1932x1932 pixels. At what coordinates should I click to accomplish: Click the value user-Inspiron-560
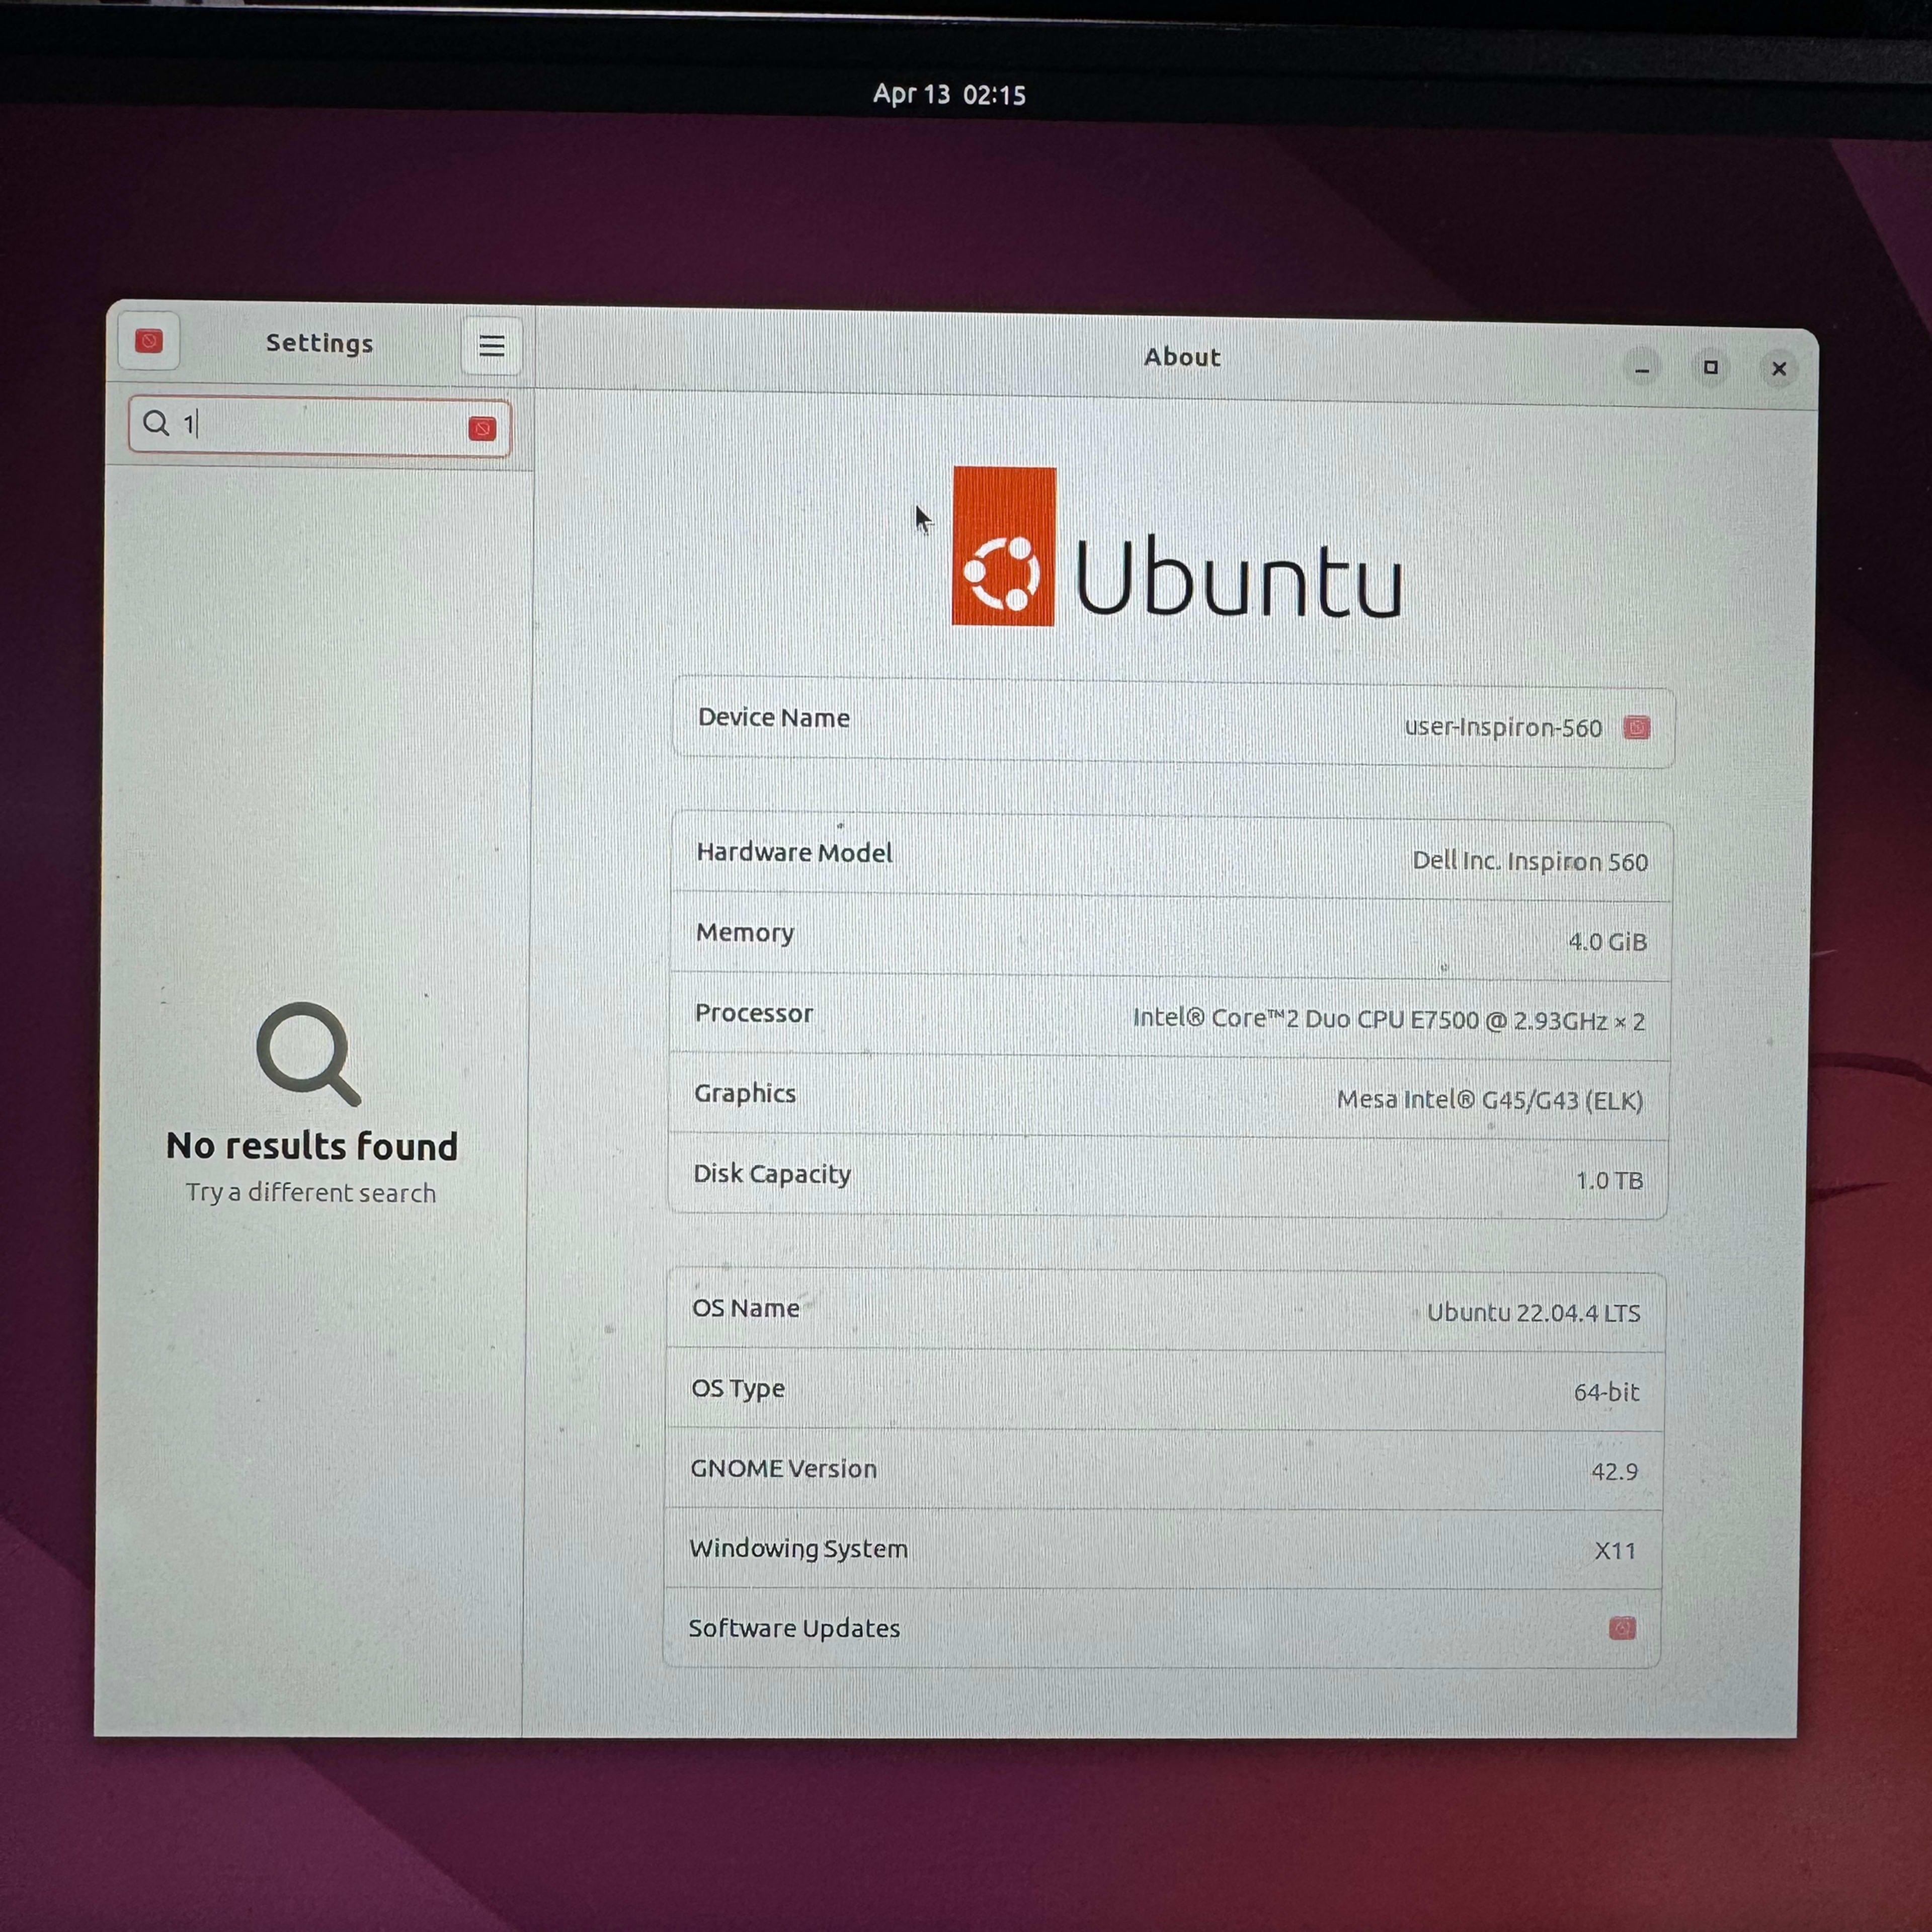(1503, 727)
